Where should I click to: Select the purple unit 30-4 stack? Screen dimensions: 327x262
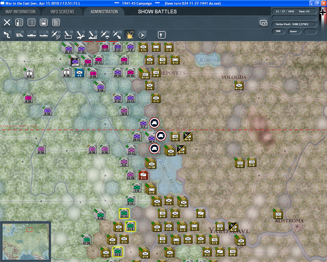[x=151, y=138]
